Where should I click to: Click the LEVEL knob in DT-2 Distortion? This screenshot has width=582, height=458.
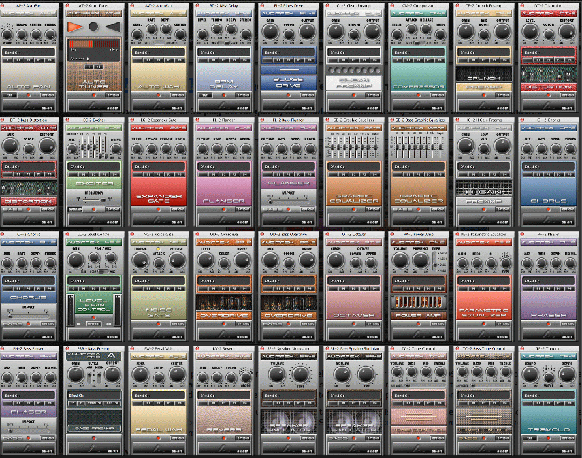(x=530, y=32)
